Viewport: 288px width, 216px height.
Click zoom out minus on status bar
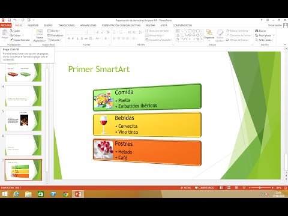[x=250, y=188]
